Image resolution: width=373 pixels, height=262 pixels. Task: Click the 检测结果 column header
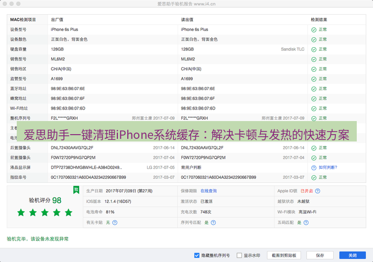[319, 19]
